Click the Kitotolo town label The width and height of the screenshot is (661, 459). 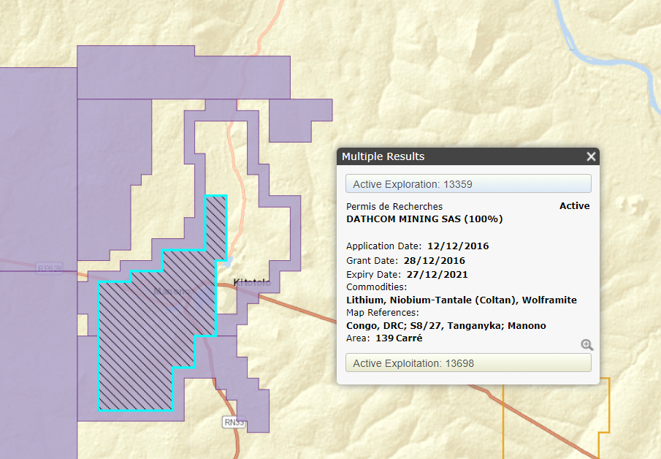coord(252,282)
